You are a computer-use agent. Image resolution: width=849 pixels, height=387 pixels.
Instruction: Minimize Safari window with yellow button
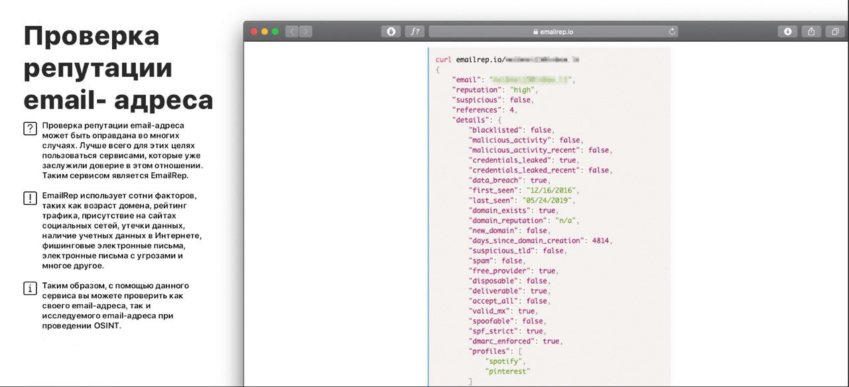264,31
